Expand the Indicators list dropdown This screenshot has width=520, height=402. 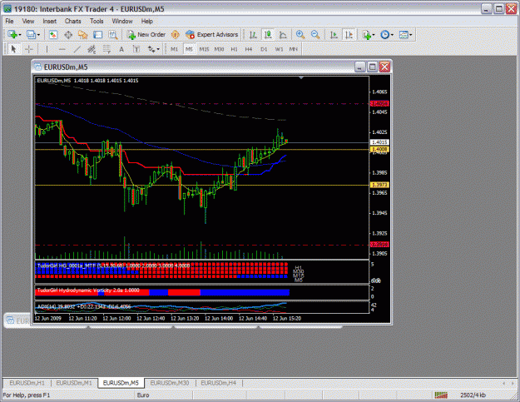click(x=374, y=35)
